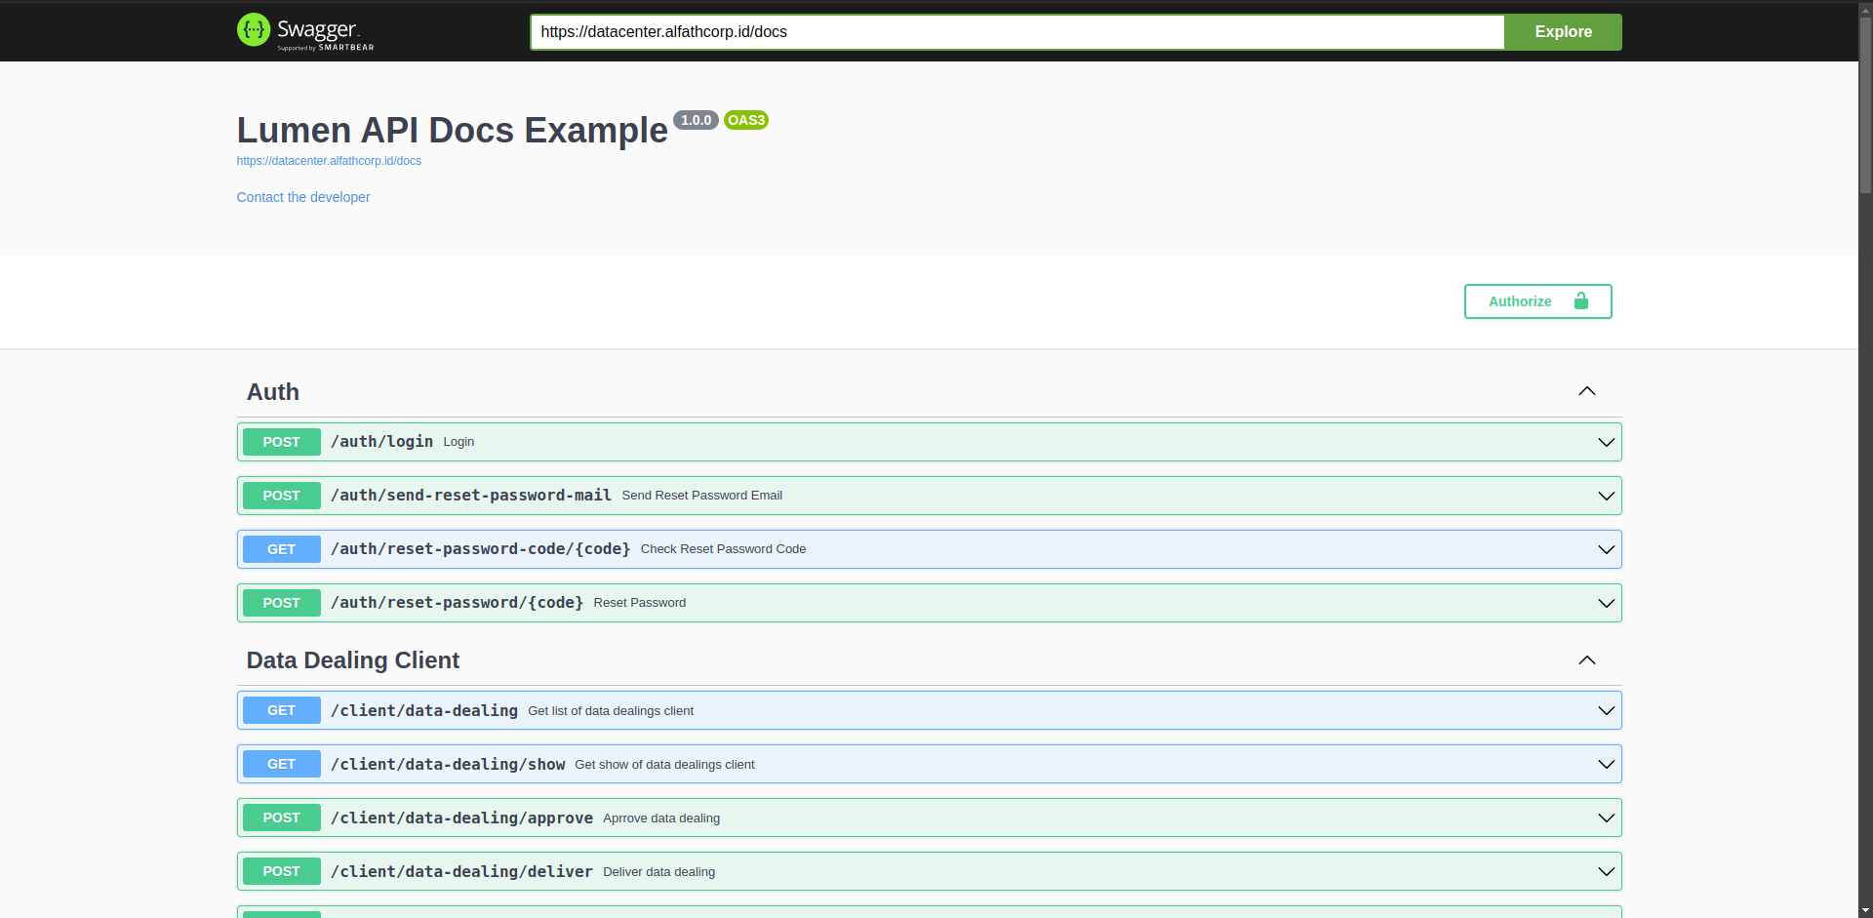1873x918 pixels.
Task: Expand the data-dealing/deliver endpoint arrow
Action: pyautogui.click(x=1606, y=871)
